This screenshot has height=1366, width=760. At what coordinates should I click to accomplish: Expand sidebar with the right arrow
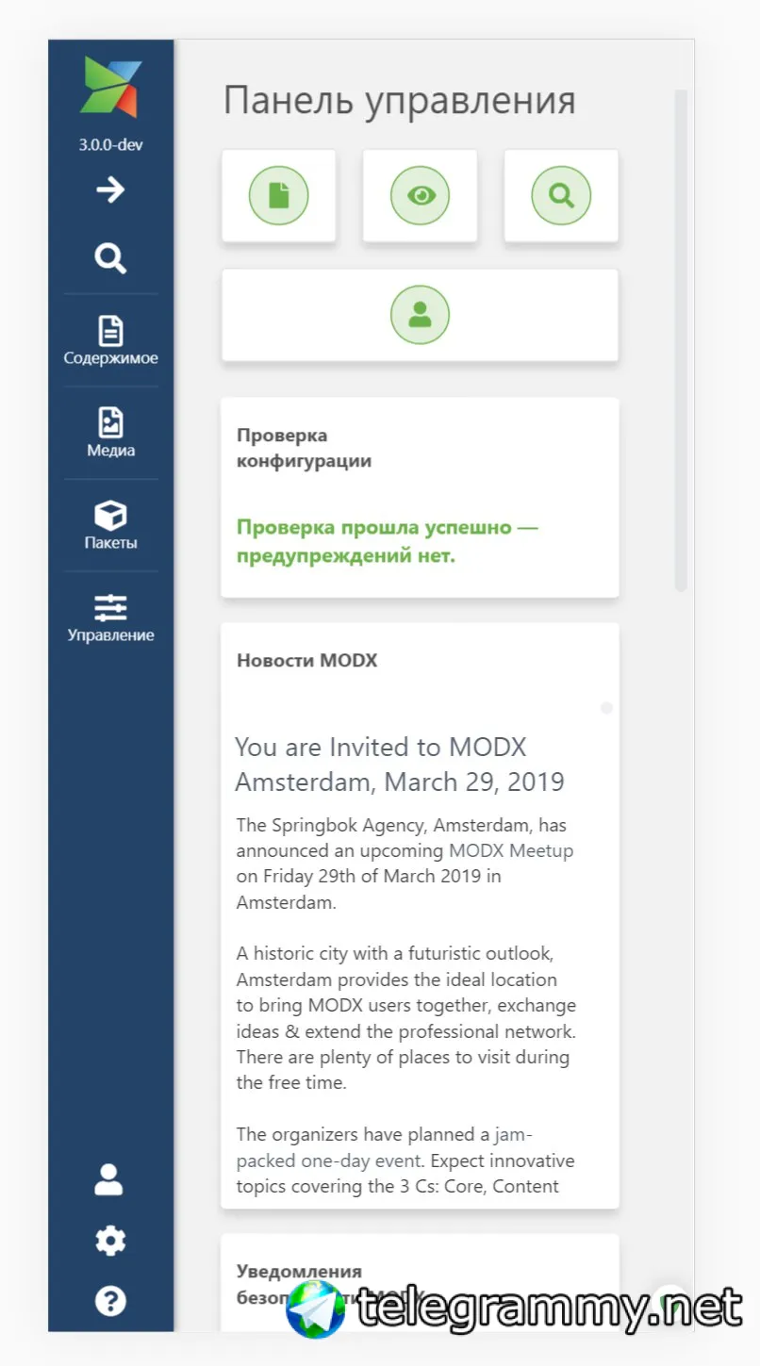point(110,190)
